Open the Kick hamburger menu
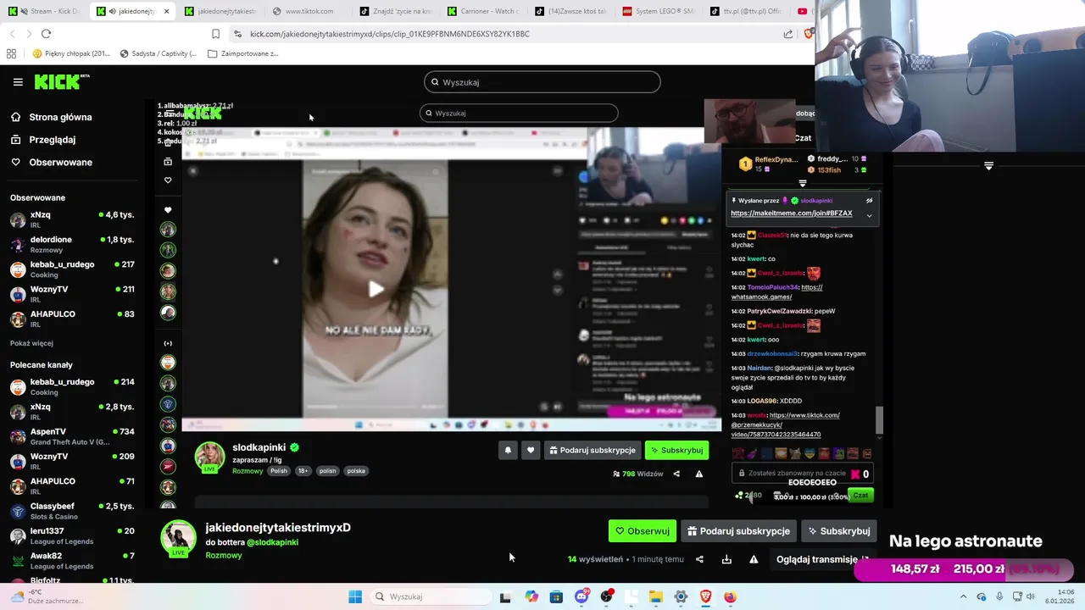Image resolution: width=1085 pixels, height=610 pixels. [x=18, y=82]
